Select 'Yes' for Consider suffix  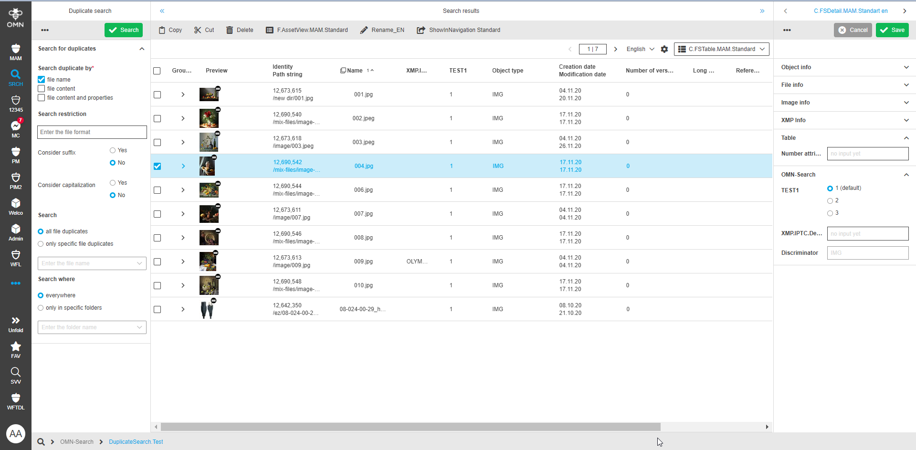pos(113,150)
